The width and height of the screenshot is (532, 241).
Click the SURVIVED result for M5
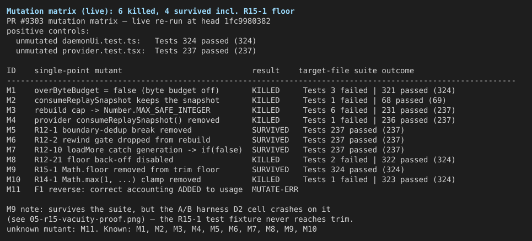pos(271,130)
